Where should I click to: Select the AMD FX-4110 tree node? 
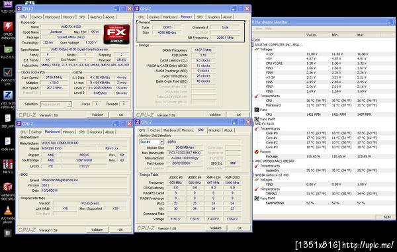[x=264, y=124]
